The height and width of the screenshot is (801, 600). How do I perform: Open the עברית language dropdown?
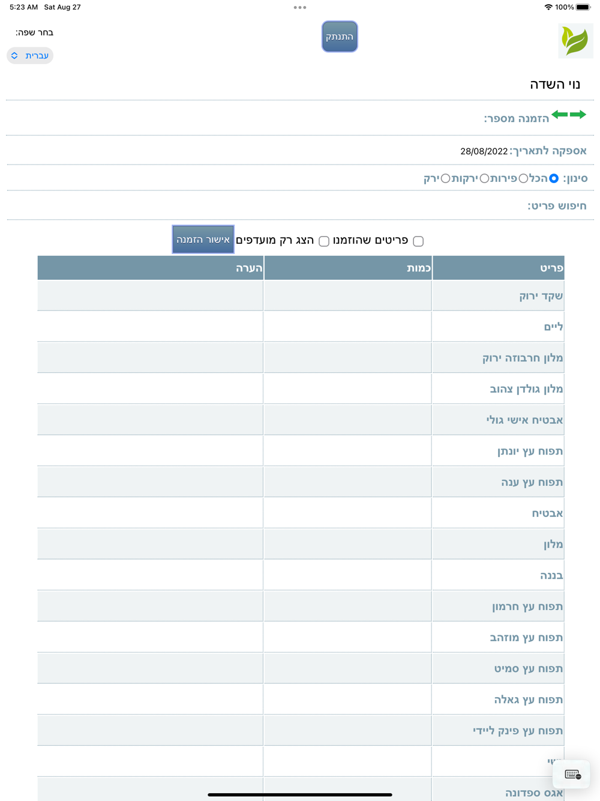(30, 55)
